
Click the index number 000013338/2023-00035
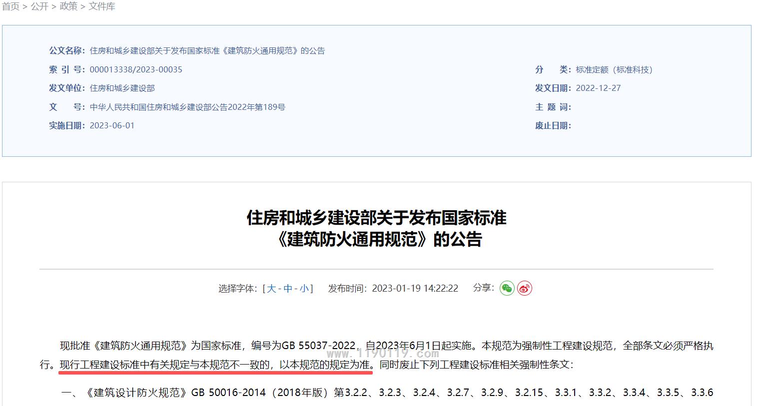click(x=136, y=69)
